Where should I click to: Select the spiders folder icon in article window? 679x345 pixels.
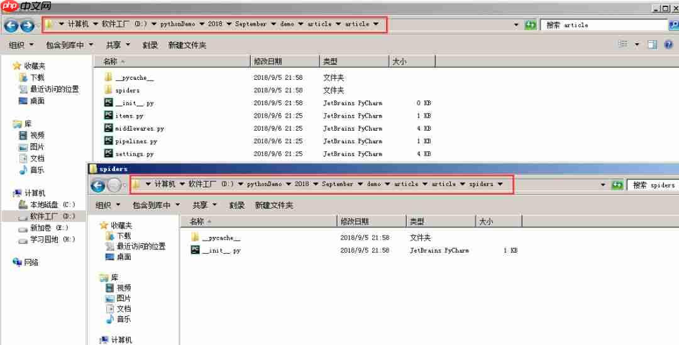point(108,90)
